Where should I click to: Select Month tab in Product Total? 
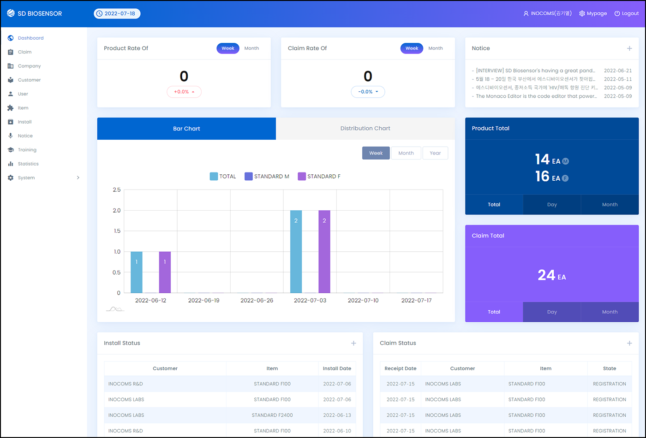(610, 205)
